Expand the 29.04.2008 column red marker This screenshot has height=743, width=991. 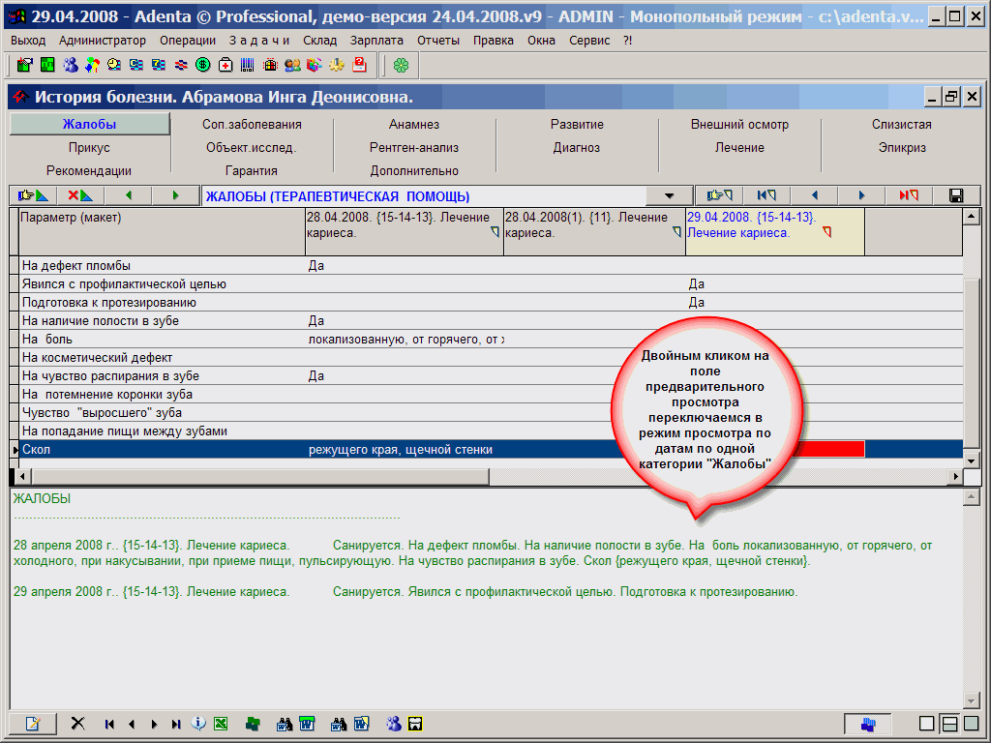(826, 233)
